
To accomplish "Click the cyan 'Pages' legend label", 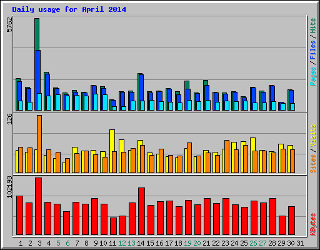I will 313,76.
